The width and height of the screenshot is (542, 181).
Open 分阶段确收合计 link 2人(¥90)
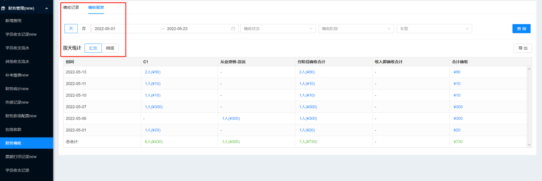pyautogui.click(x=307, y=72)
